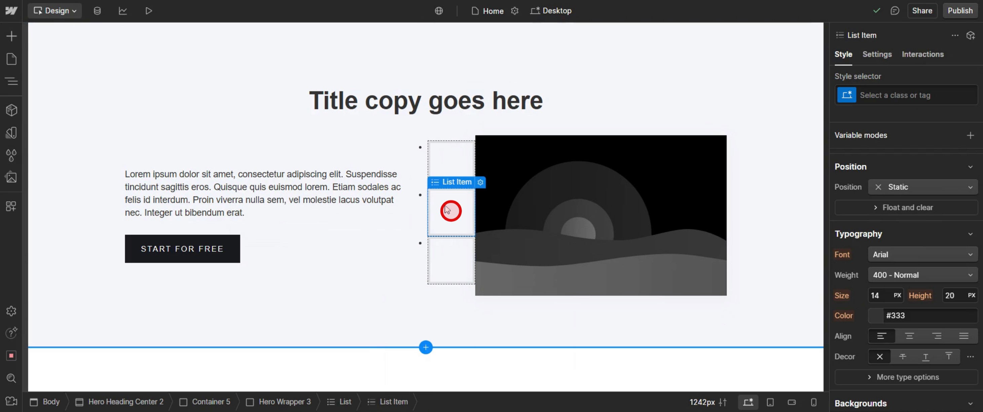Open the Add elements panel
Viewport: 983px width, 412px height.
click(11, 36)
